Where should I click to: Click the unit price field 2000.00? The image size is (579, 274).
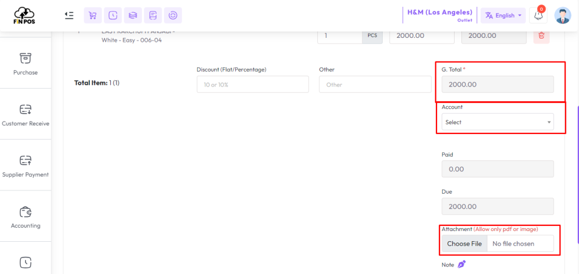click(422, 36)
